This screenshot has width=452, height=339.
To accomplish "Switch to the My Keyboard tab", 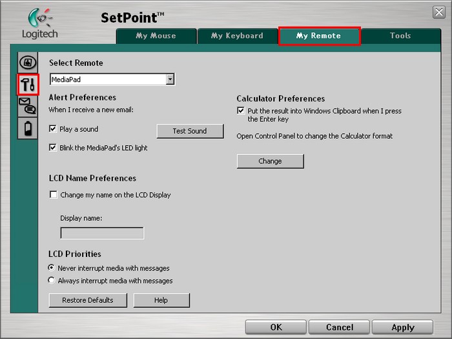I will (x=237, y=36).
